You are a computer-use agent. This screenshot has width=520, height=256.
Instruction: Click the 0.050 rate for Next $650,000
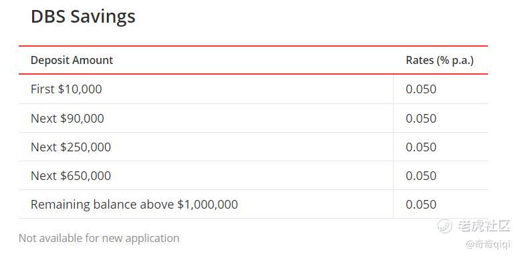click(x=421, y=176)
